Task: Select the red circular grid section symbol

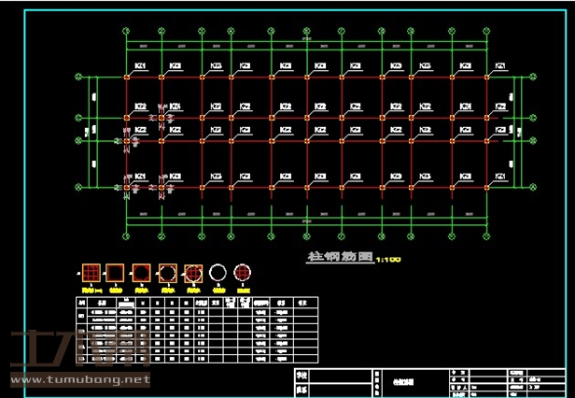Action: 243,273
